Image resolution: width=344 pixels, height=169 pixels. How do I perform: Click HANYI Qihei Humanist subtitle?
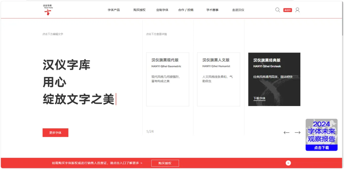click(x=216, y=66)
